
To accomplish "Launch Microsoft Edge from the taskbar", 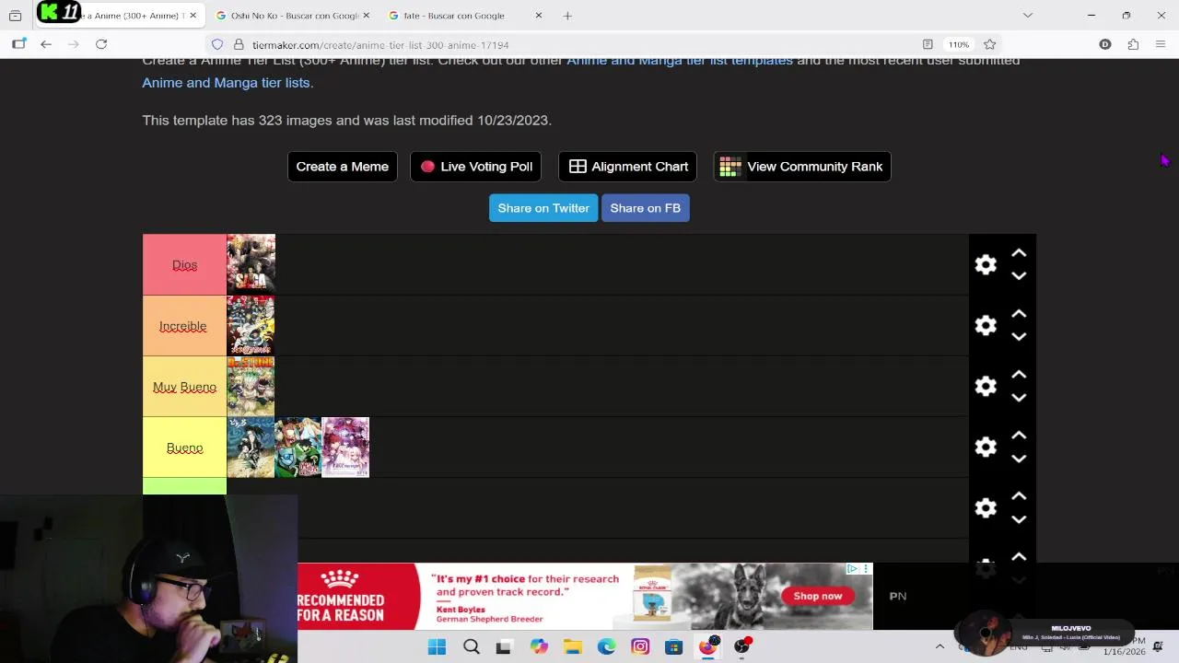I will click(x=606, y=647).
